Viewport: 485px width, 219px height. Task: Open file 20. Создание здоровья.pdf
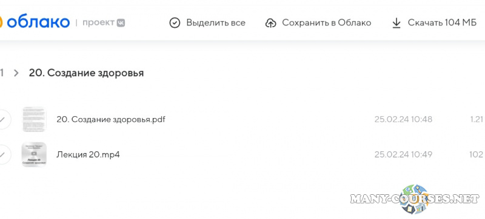(x=111, y=119)
